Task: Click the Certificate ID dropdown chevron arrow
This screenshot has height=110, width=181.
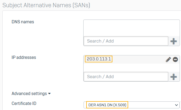Action: click(x=176, y=105)
